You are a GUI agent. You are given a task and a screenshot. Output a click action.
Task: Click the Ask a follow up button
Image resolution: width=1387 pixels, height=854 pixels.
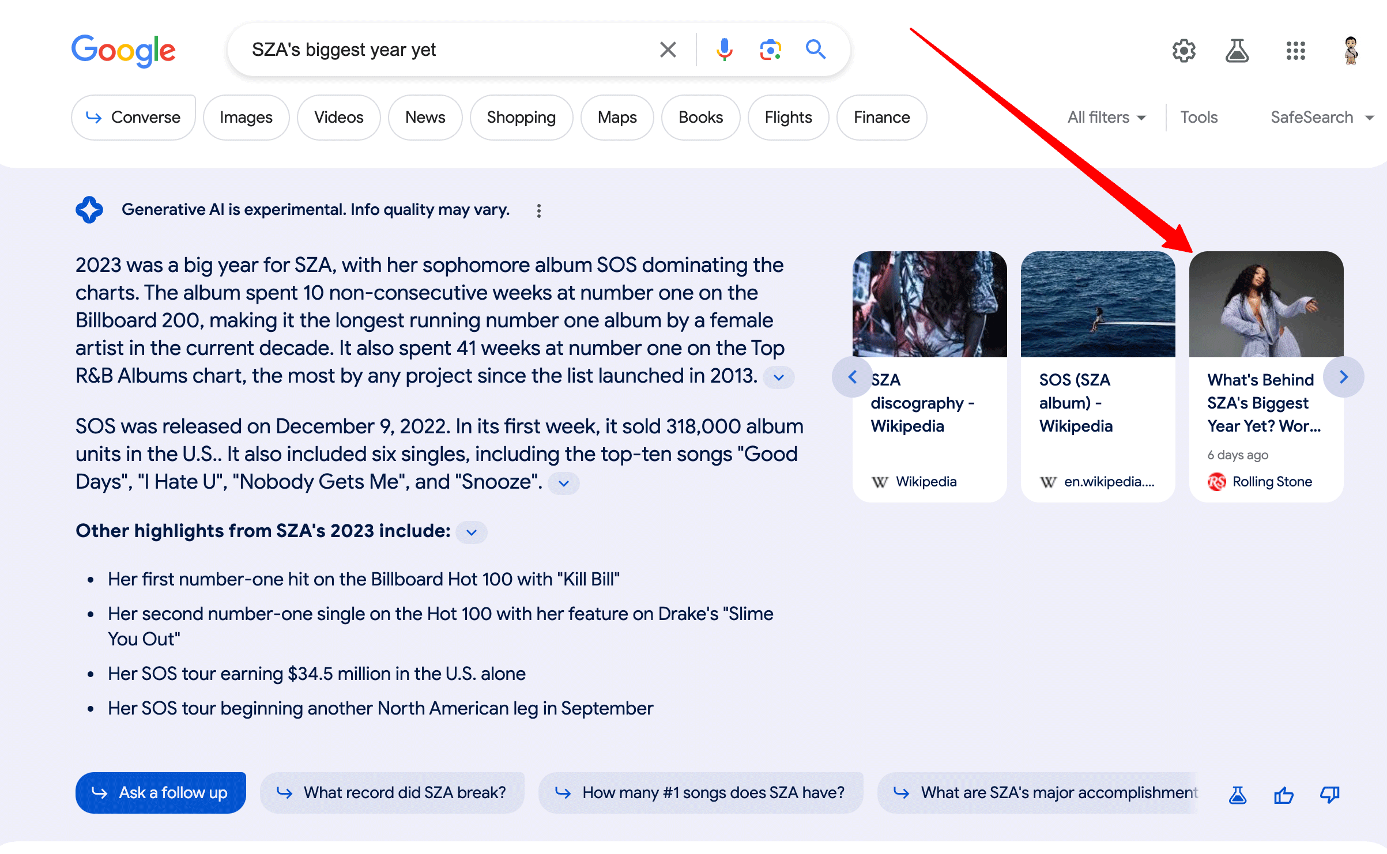(160, 793)
